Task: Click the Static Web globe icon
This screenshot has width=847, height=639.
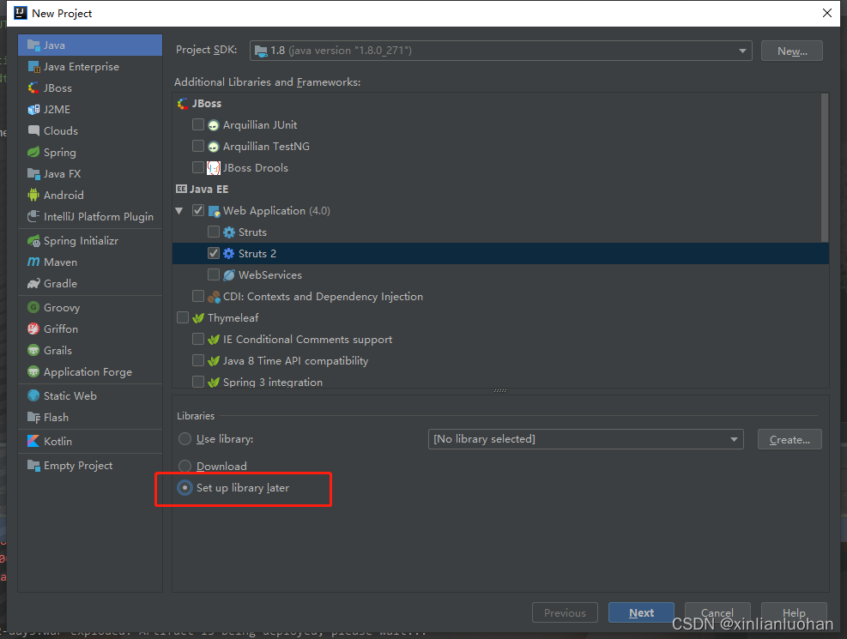Action: click(x=33, y=395)
